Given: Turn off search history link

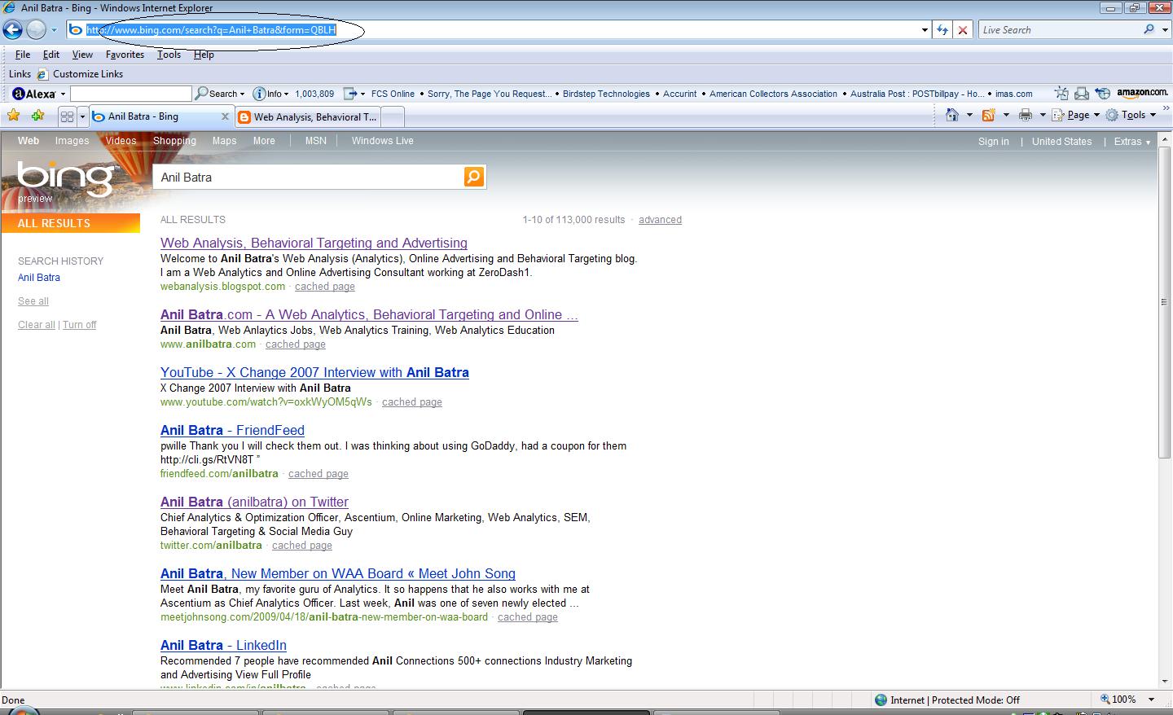Looking at the screenshot, I should 79,325.
